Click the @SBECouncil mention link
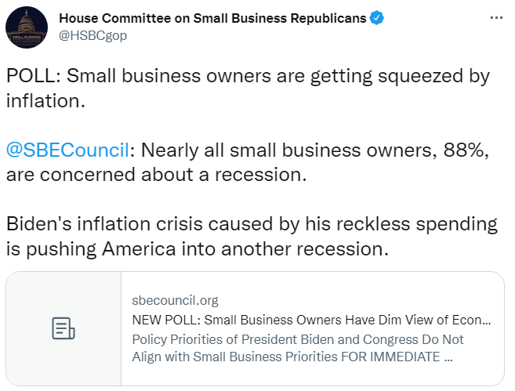 (x=67, y=150)
